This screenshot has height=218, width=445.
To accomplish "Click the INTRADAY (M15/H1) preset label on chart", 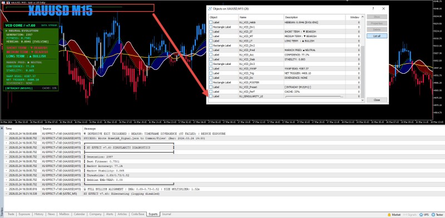I will 18,88.
